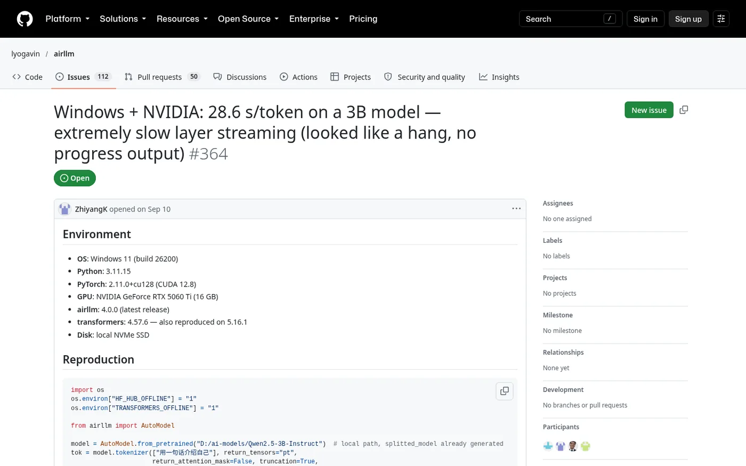The width and height of the screenshot is (746, 466).
Task: Open the purple identicon participant avatar
Action: [561, 446]
